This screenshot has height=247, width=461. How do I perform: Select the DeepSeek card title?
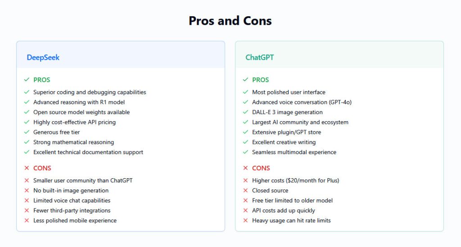click(x=43, y=57)
